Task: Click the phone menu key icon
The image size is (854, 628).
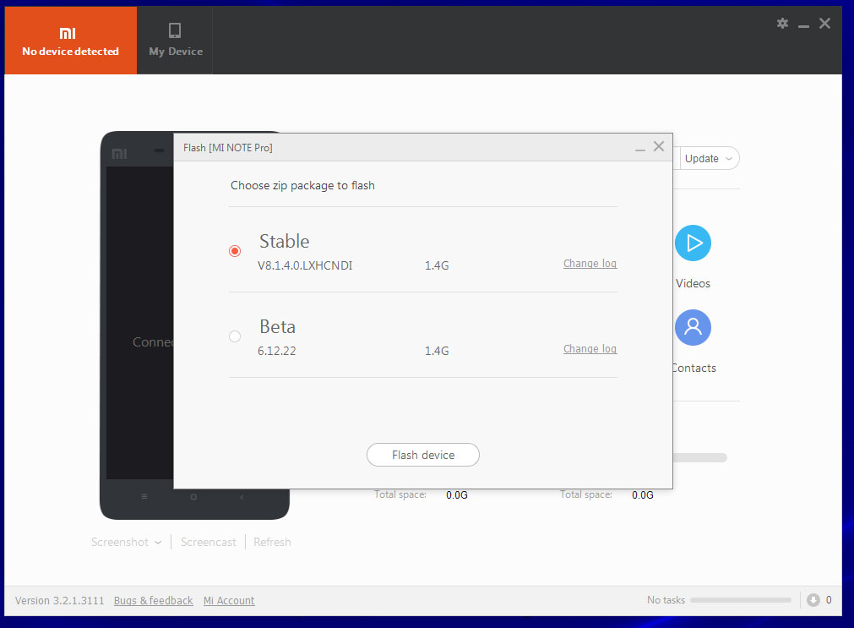Action: [144, 497]
